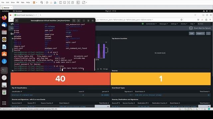Open LibreOffice Writer from the dock
Screen dimensions: 213x119
click(4, 47)
